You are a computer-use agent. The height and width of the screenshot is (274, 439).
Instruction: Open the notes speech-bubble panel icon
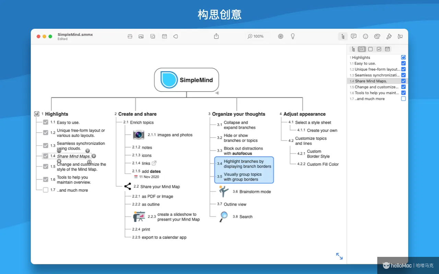(x=354, y=36)
